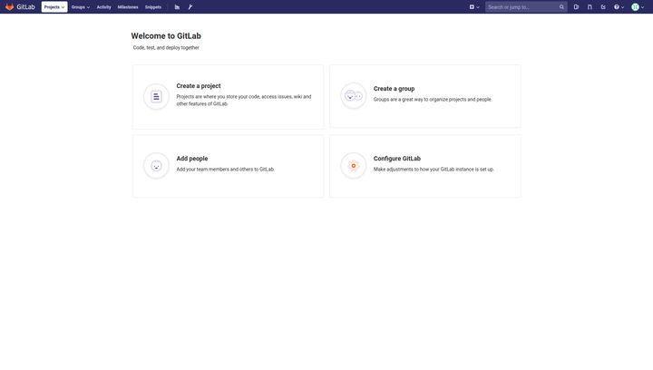This screenshot has height=370, width=653.
Task: Open the Configure GitLab heading
Action: (397, 159)
